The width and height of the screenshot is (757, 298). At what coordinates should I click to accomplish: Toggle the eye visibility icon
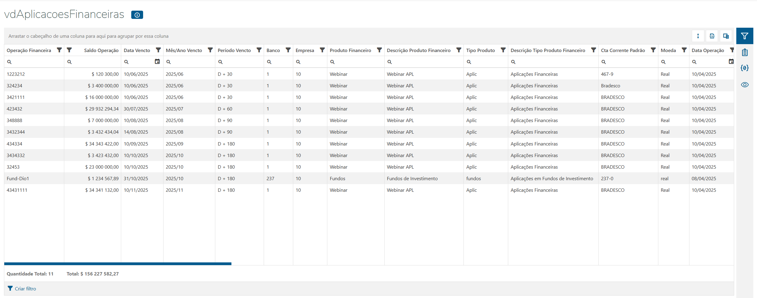pos(745,85)
